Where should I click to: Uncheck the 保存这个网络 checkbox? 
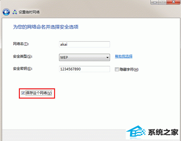coord(23,93)
